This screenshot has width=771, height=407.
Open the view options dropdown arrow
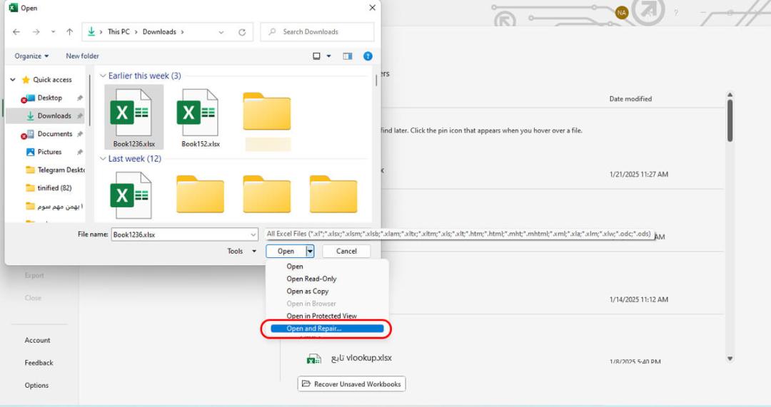[329, 56]
